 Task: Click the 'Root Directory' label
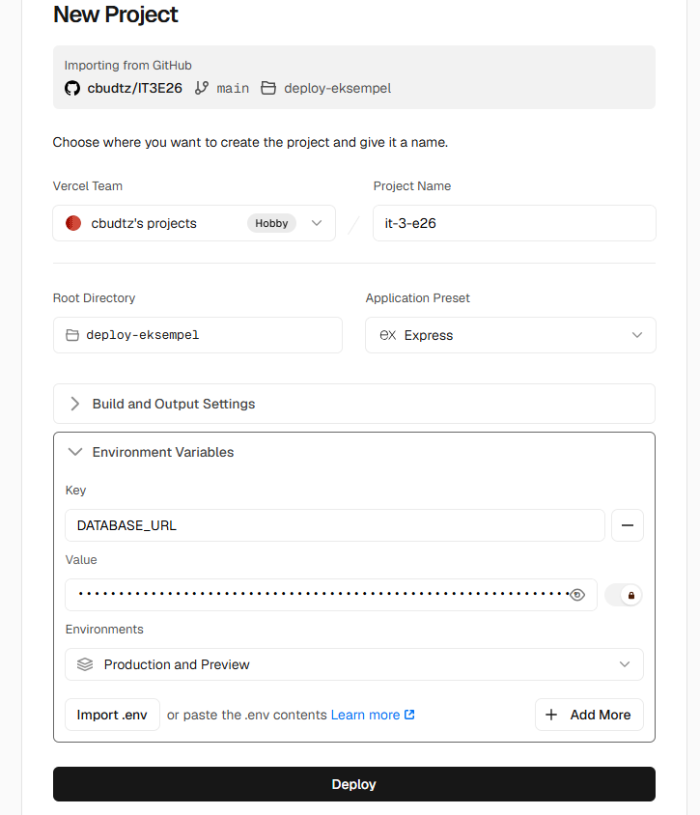[94, 297]
